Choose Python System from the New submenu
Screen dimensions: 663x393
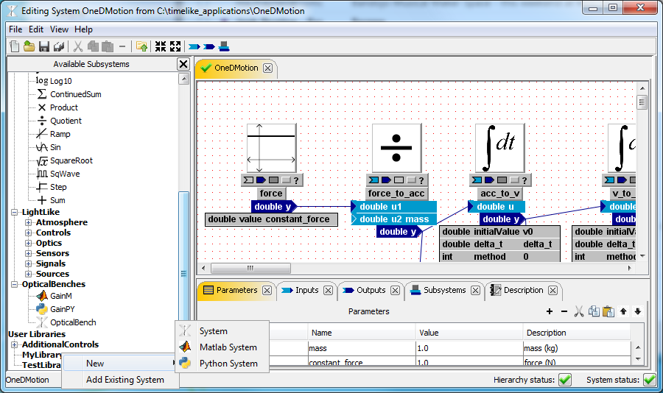click(x=222, y=364)
